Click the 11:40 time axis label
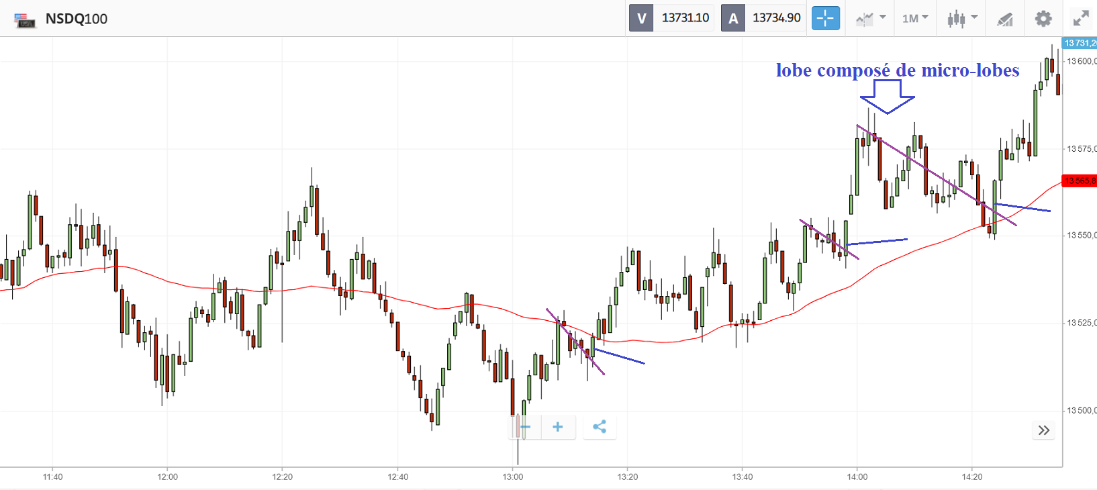 52,477
